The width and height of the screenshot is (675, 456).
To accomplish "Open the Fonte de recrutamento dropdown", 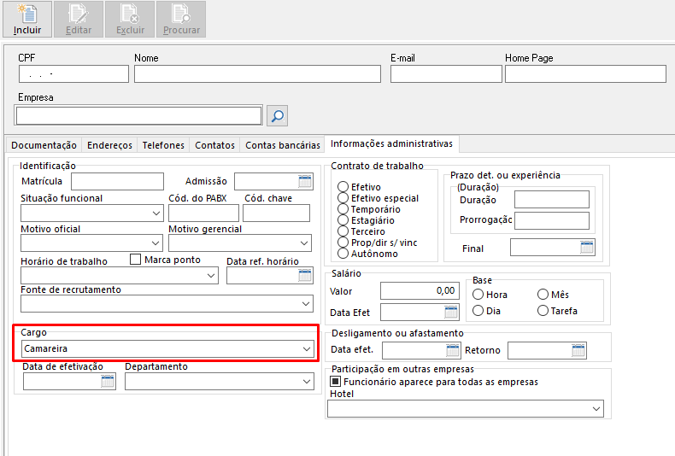I will 306,304.
